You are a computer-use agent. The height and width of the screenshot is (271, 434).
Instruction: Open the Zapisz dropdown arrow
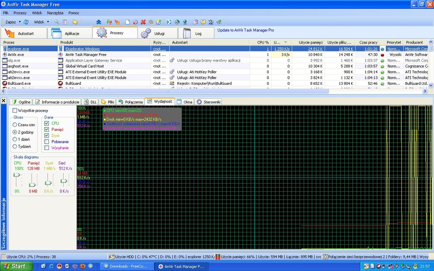click(x=20, y=22)
